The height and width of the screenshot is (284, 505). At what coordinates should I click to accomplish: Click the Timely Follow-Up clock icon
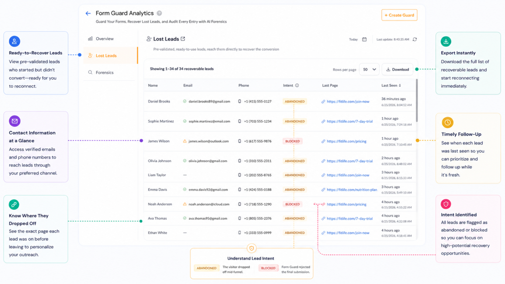click(447, 122)
